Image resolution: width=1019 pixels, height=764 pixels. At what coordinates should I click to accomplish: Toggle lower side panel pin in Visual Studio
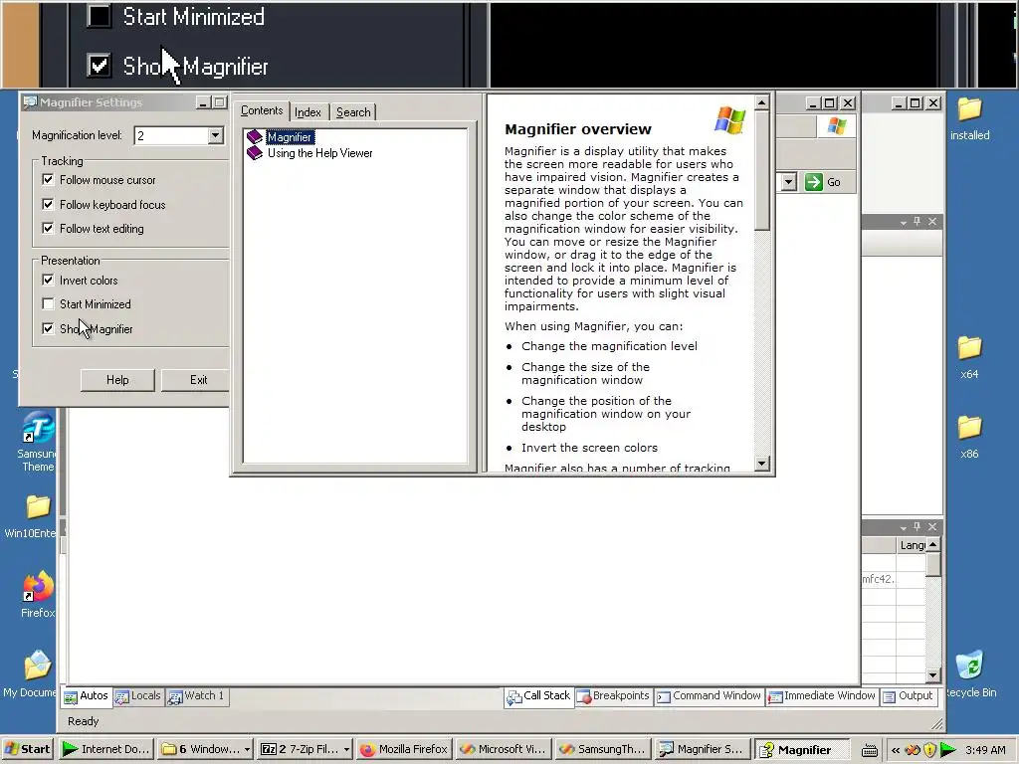click(917, 526)
